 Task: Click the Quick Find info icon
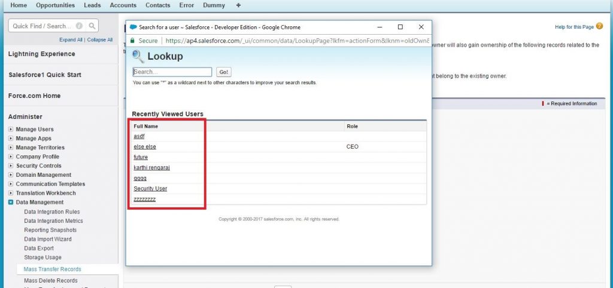(x=79, y=26)
